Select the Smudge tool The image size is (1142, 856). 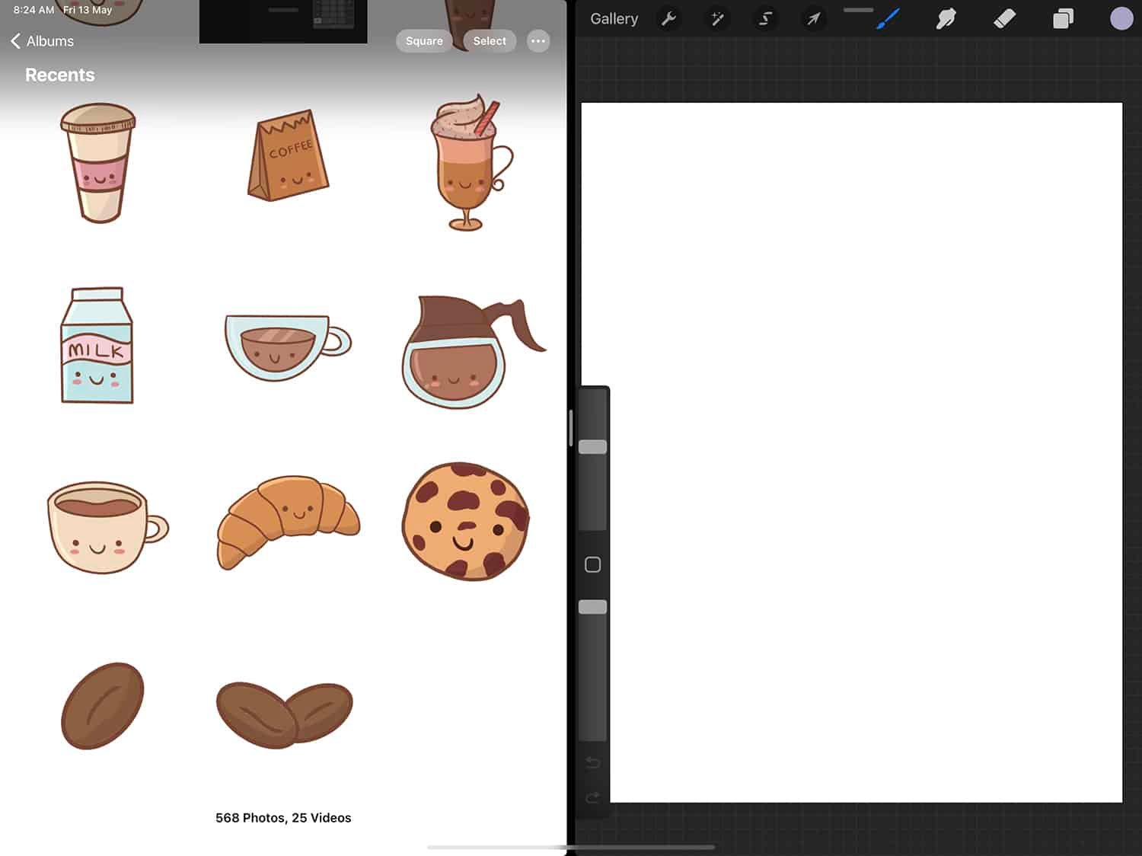point(946,18)
